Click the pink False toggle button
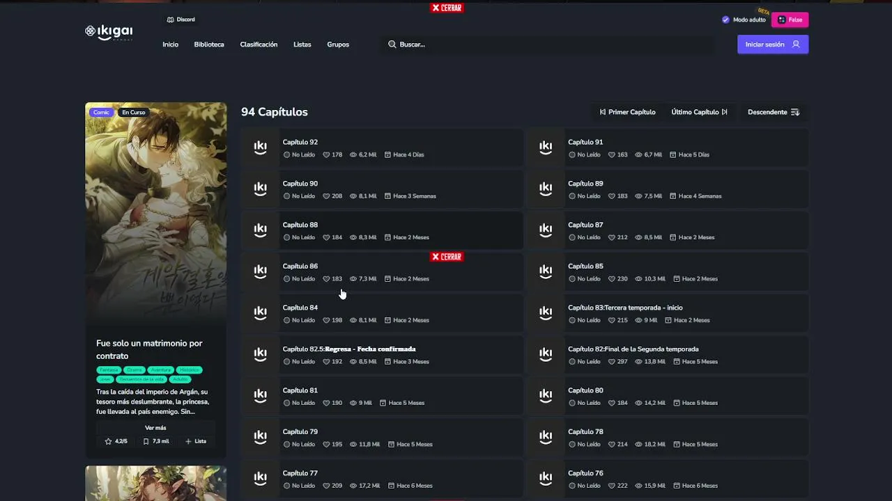Viewport: 892px width, 501px height. click(x=790, y=19)
